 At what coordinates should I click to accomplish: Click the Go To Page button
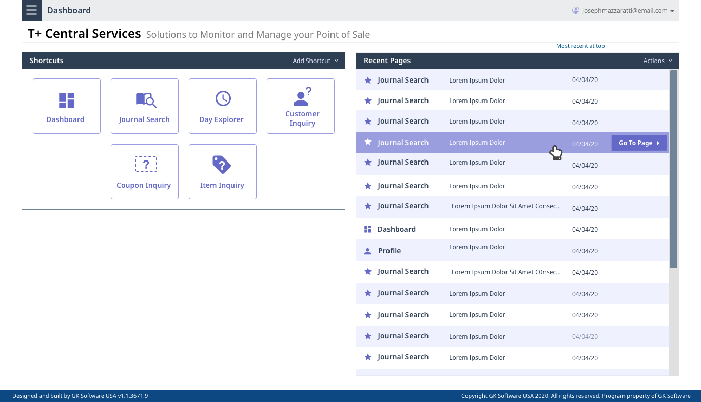click(639, 143)
